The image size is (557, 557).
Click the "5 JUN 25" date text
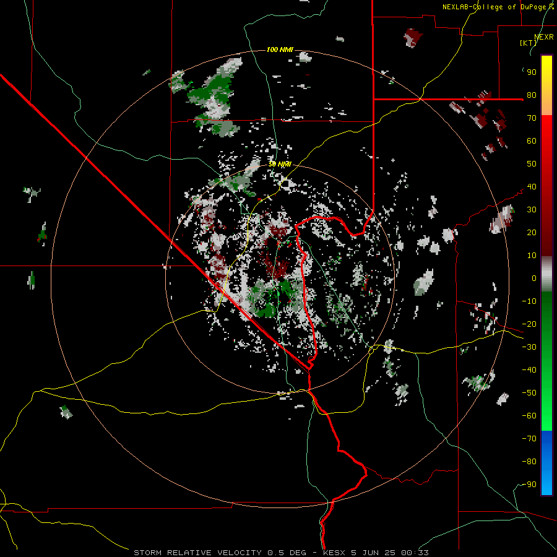[x=373, y=553]
